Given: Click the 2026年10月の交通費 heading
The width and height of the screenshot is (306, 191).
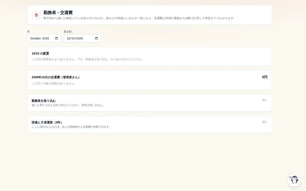Looking at the screenshot, I should (56, 77).
